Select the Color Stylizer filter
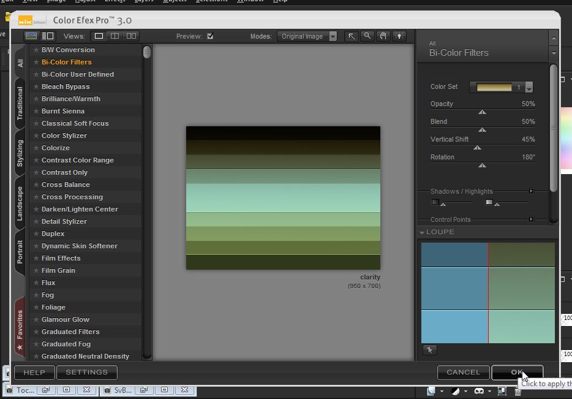The image size is (572, 399). click(x=64, y=135)
